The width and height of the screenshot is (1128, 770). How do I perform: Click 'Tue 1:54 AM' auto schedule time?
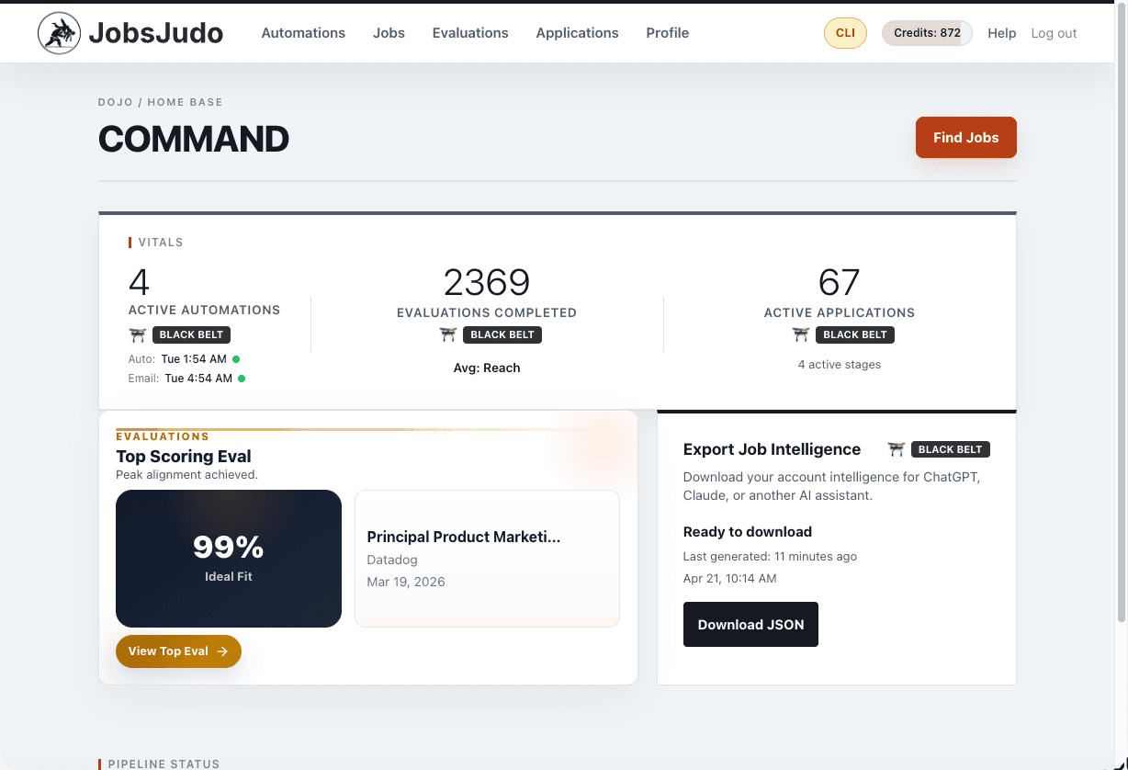[x=194, y=359]
